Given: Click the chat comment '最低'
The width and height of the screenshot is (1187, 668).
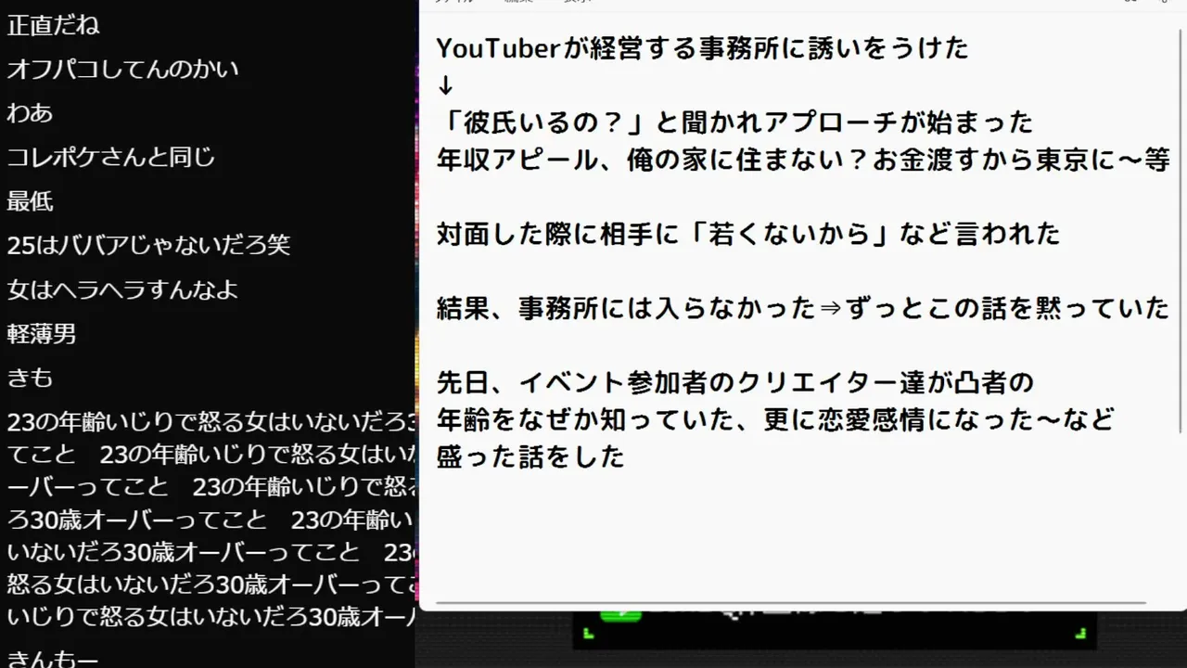Looking at the screenshot, I should tap(30, 201).
